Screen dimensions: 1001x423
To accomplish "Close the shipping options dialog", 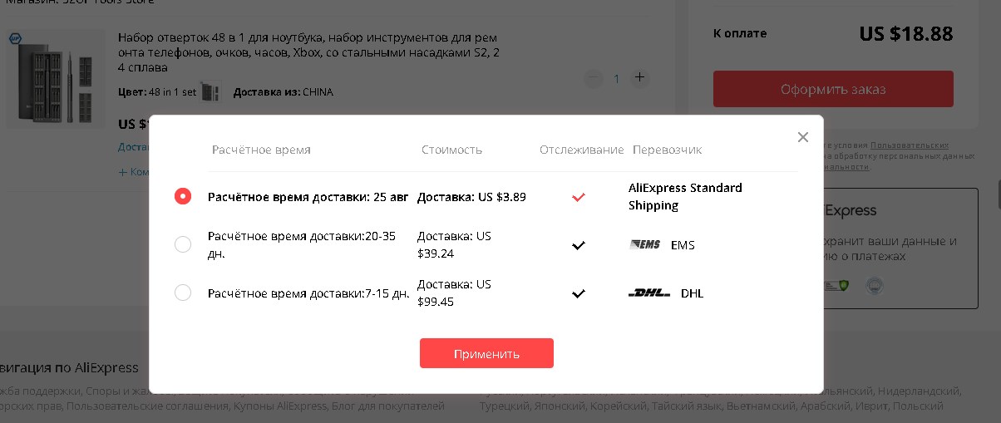I will [802, 137].
